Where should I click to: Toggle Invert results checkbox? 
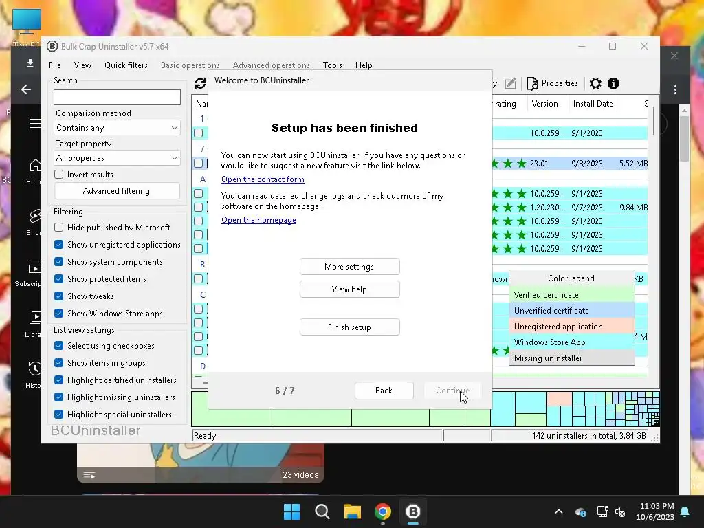pos(59,174)
